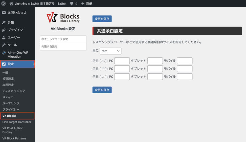246x142 pixels.
Task: Click the plus icon for 新規
Action: [83, 3]
